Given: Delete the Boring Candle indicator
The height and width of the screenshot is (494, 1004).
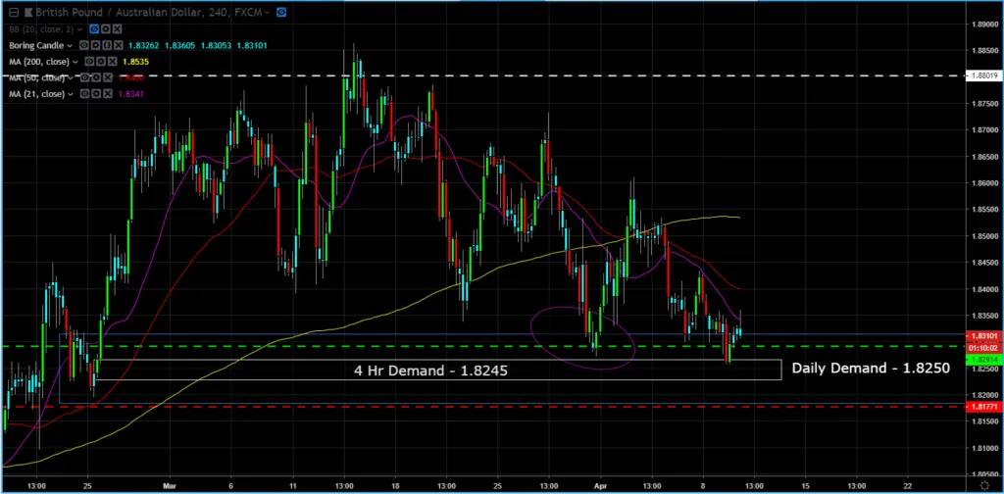Looking at the screenshot, I should point(118,46).
